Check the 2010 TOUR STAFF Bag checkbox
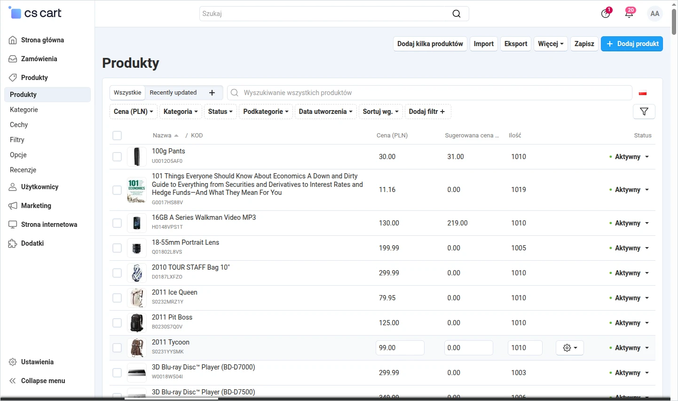 coord(117,273)
